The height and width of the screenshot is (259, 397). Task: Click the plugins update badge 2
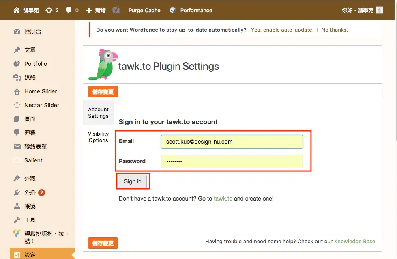[x=41, y=192]
